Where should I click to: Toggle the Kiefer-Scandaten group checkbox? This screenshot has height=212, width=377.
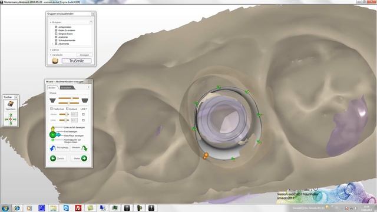(56, 30)
